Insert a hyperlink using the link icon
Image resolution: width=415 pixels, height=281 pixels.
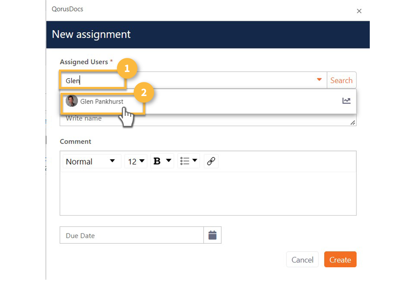211,161
